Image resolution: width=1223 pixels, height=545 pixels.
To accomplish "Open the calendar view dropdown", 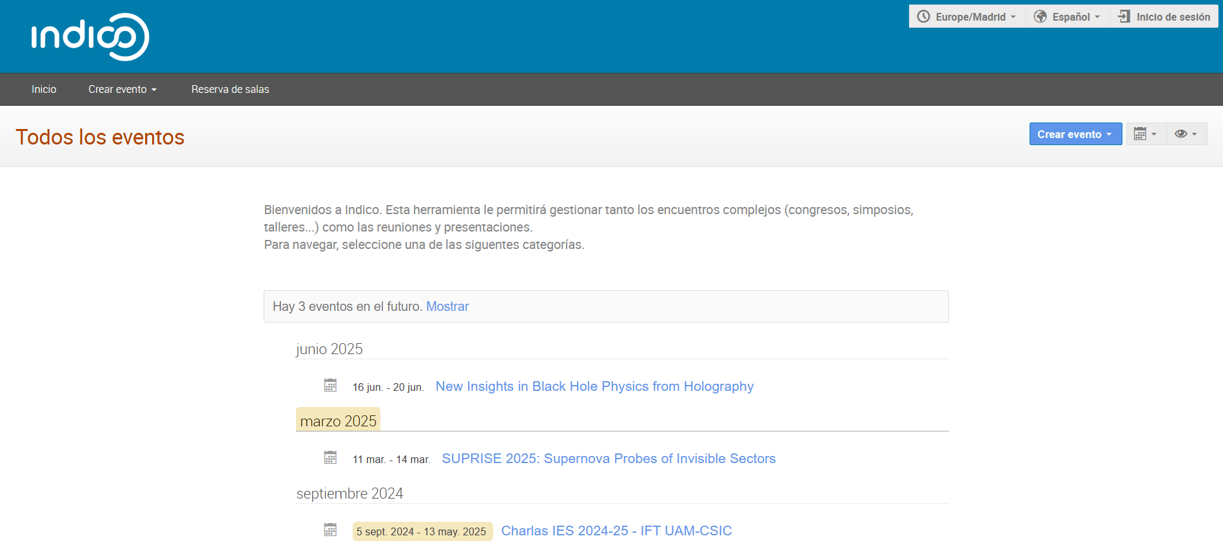I will 1146,134.
